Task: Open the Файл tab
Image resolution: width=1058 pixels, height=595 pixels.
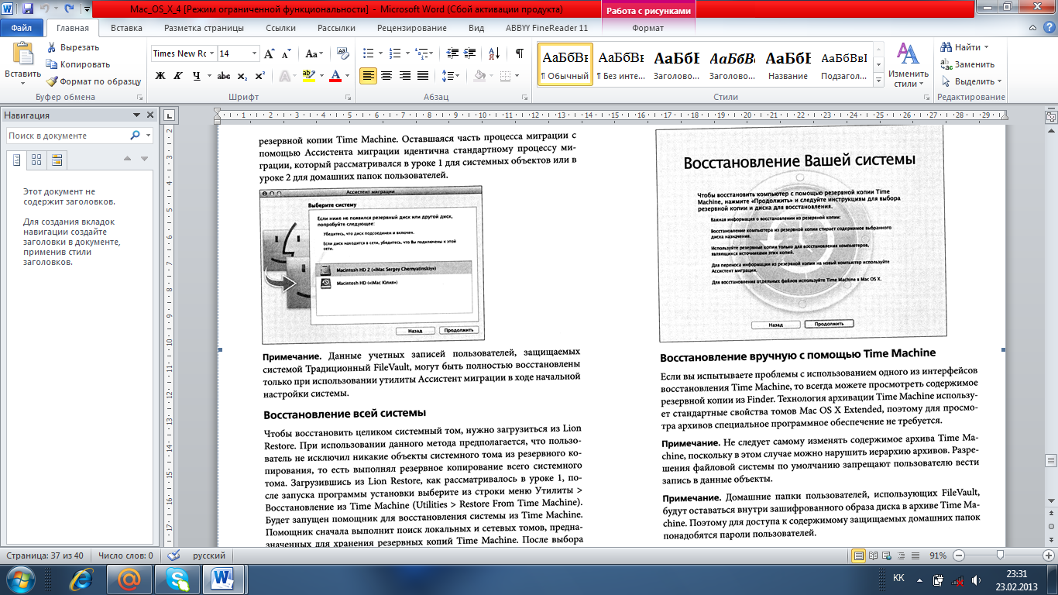Action: pyautogui.click(x=22, y=27)
